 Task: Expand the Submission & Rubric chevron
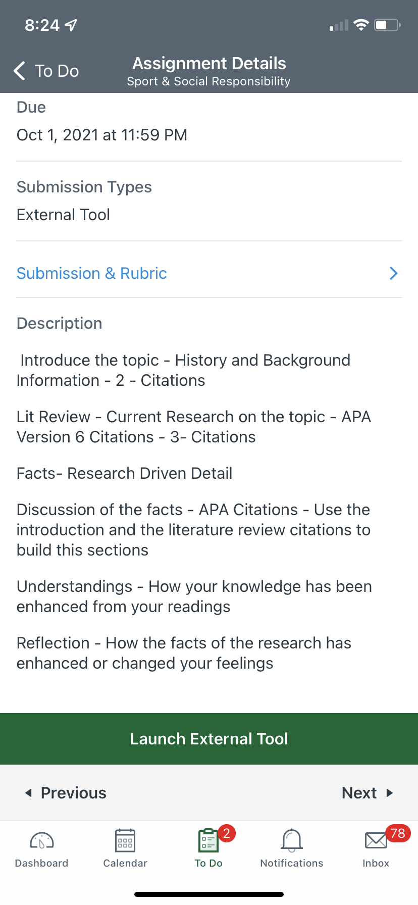point(394,273)
